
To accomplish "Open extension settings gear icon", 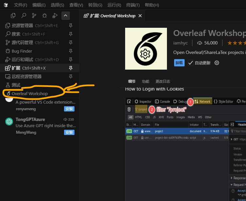I will tap(217, 63).
